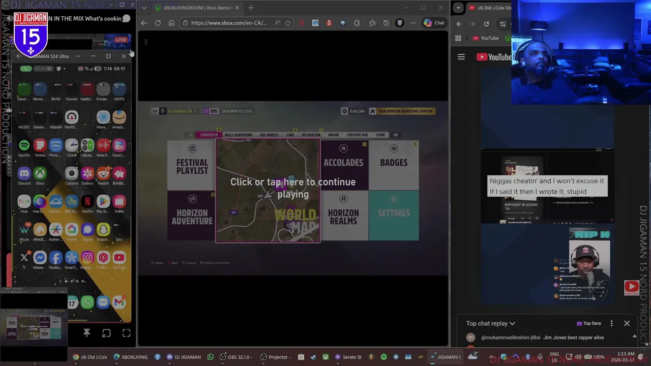Image resolution: width=651 pixels, height=366 pixels.
Task: Switch to Rally Adventure menu tab
Action: [x=238, y=135]
